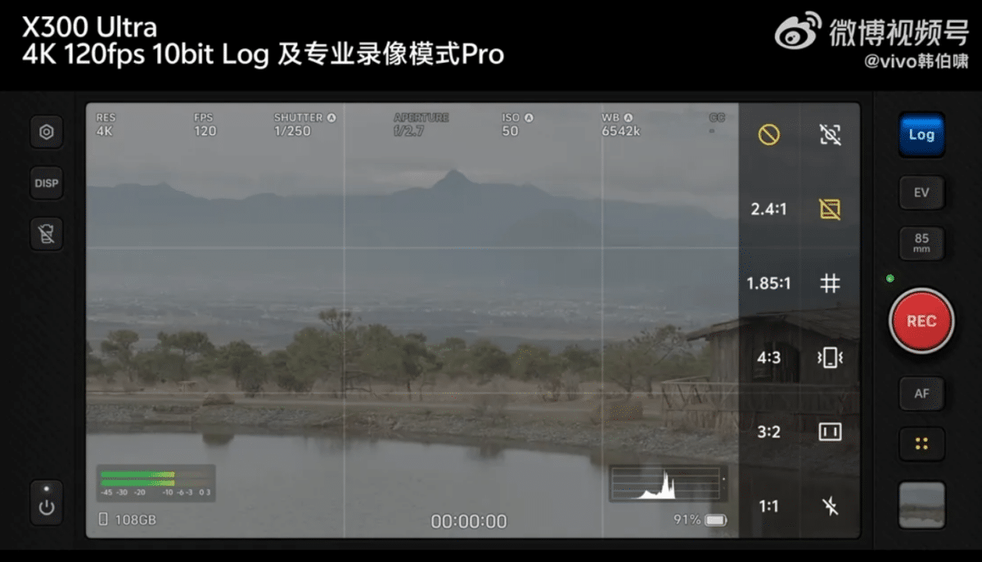Switch the 85 mm focal length
Image resolution: width=982 pixels, height=562 pixels.
pyautogui.click(x=921, y=244)
